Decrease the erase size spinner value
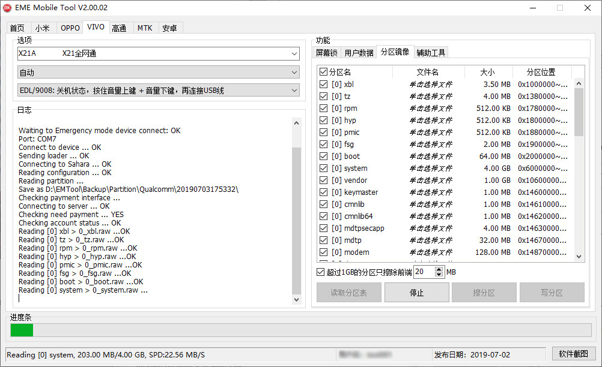Screen dimensions: 602x367 pos(439,275)
